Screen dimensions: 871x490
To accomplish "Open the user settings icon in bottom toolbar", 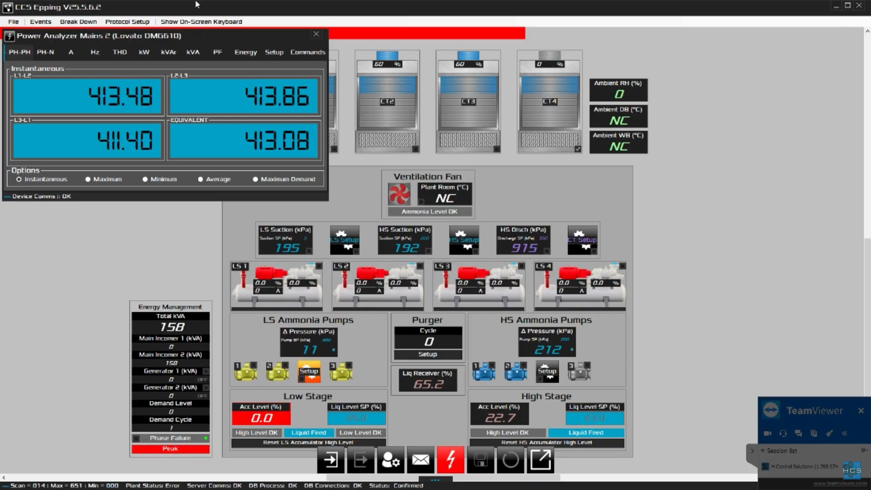I will tap(390, 460).
